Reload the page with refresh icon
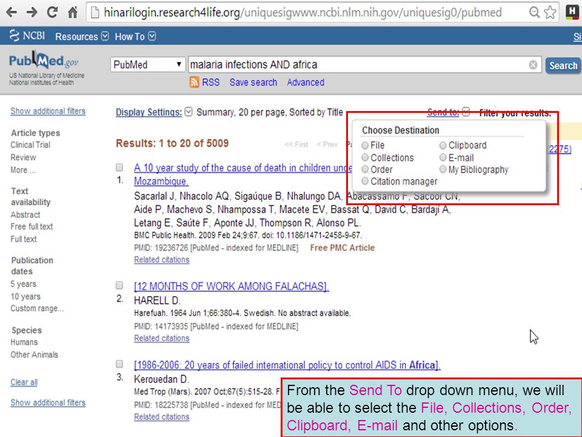582x437 pixels. point(52,12)
